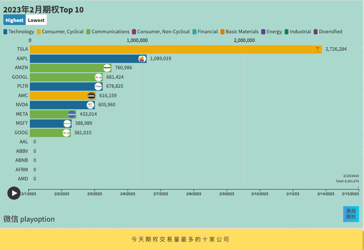Click the Facebook logo on META bar
The height and width of the screenshot is (250, 364).
pos(72,114)
